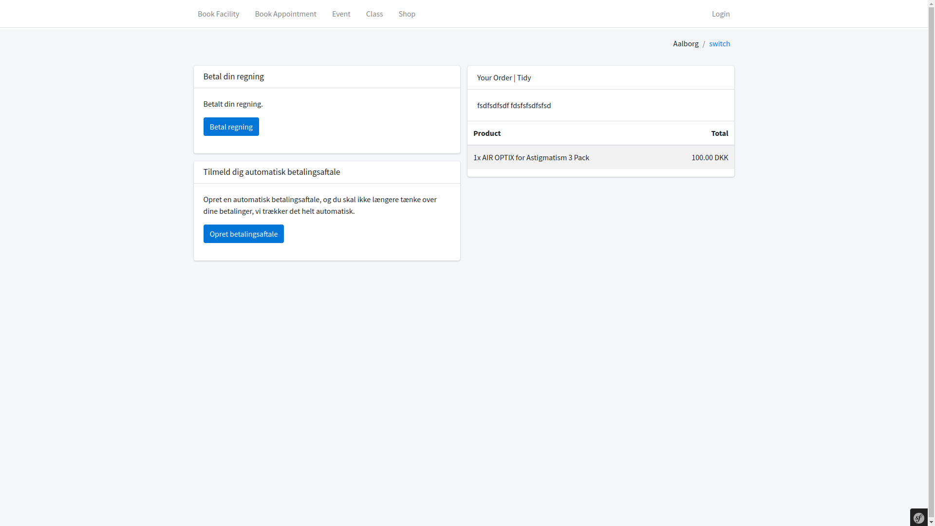Select Class in the top navigation
Image resolution: width=935 pixels, height=526 pixels.
tap(374, 14)
